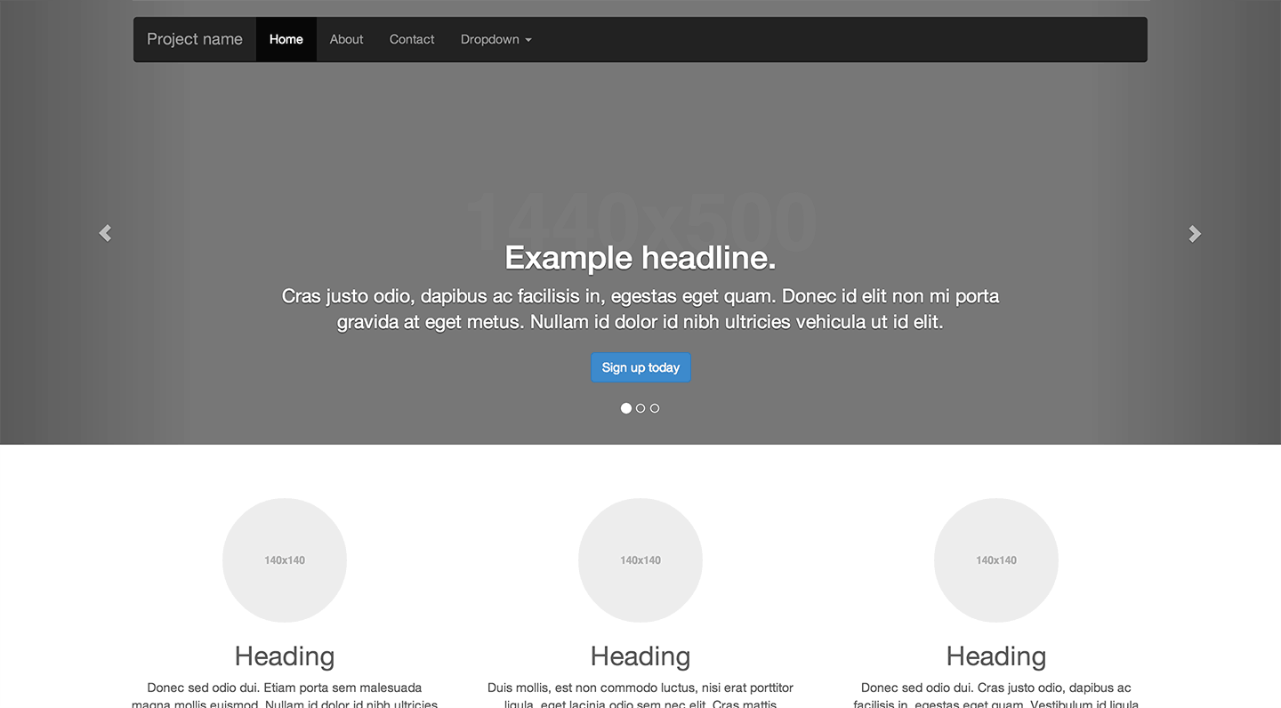Click paragraph starting 'Duis mollis, est non commodo'
This screenshot has height=708, width=1281.
pos(640,695)
